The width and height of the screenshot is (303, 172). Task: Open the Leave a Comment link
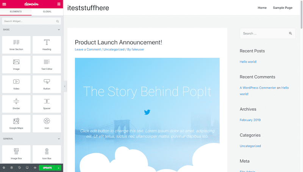[x=88, y=49]
